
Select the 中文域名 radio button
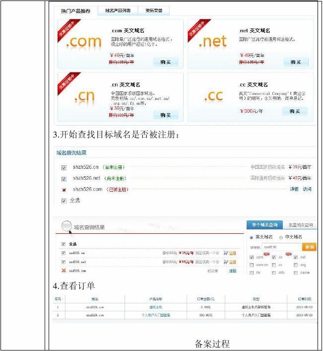[281, 237]
